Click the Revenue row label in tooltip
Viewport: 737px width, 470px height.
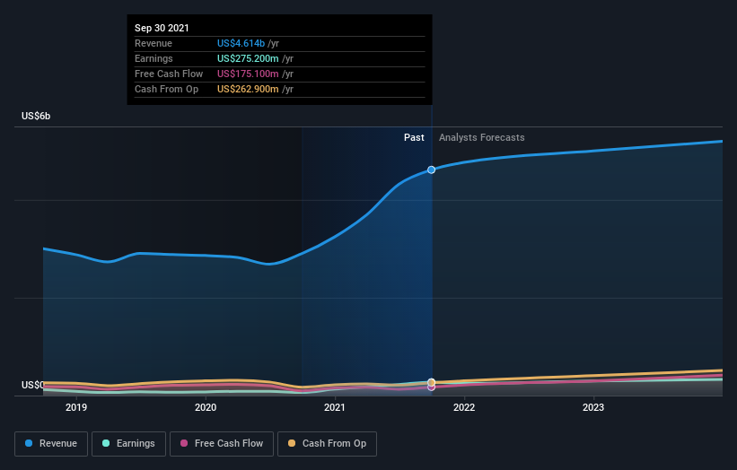click(x=154, y=43)
